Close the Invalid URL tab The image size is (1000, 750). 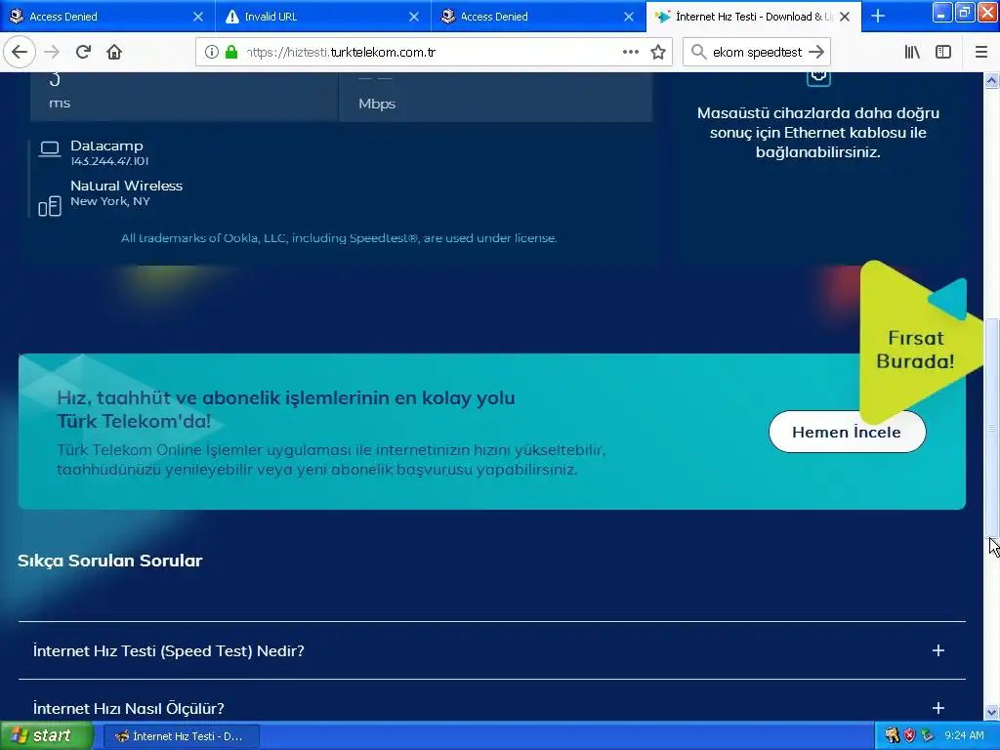414,17
